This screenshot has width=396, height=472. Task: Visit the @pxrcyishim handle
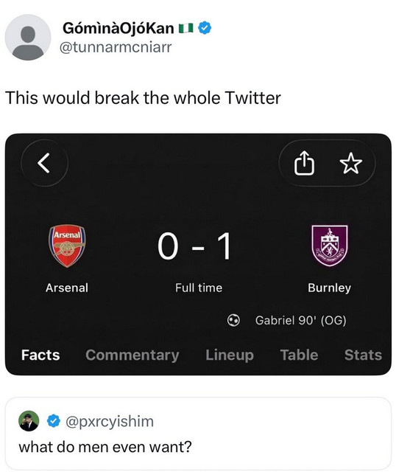110,421
